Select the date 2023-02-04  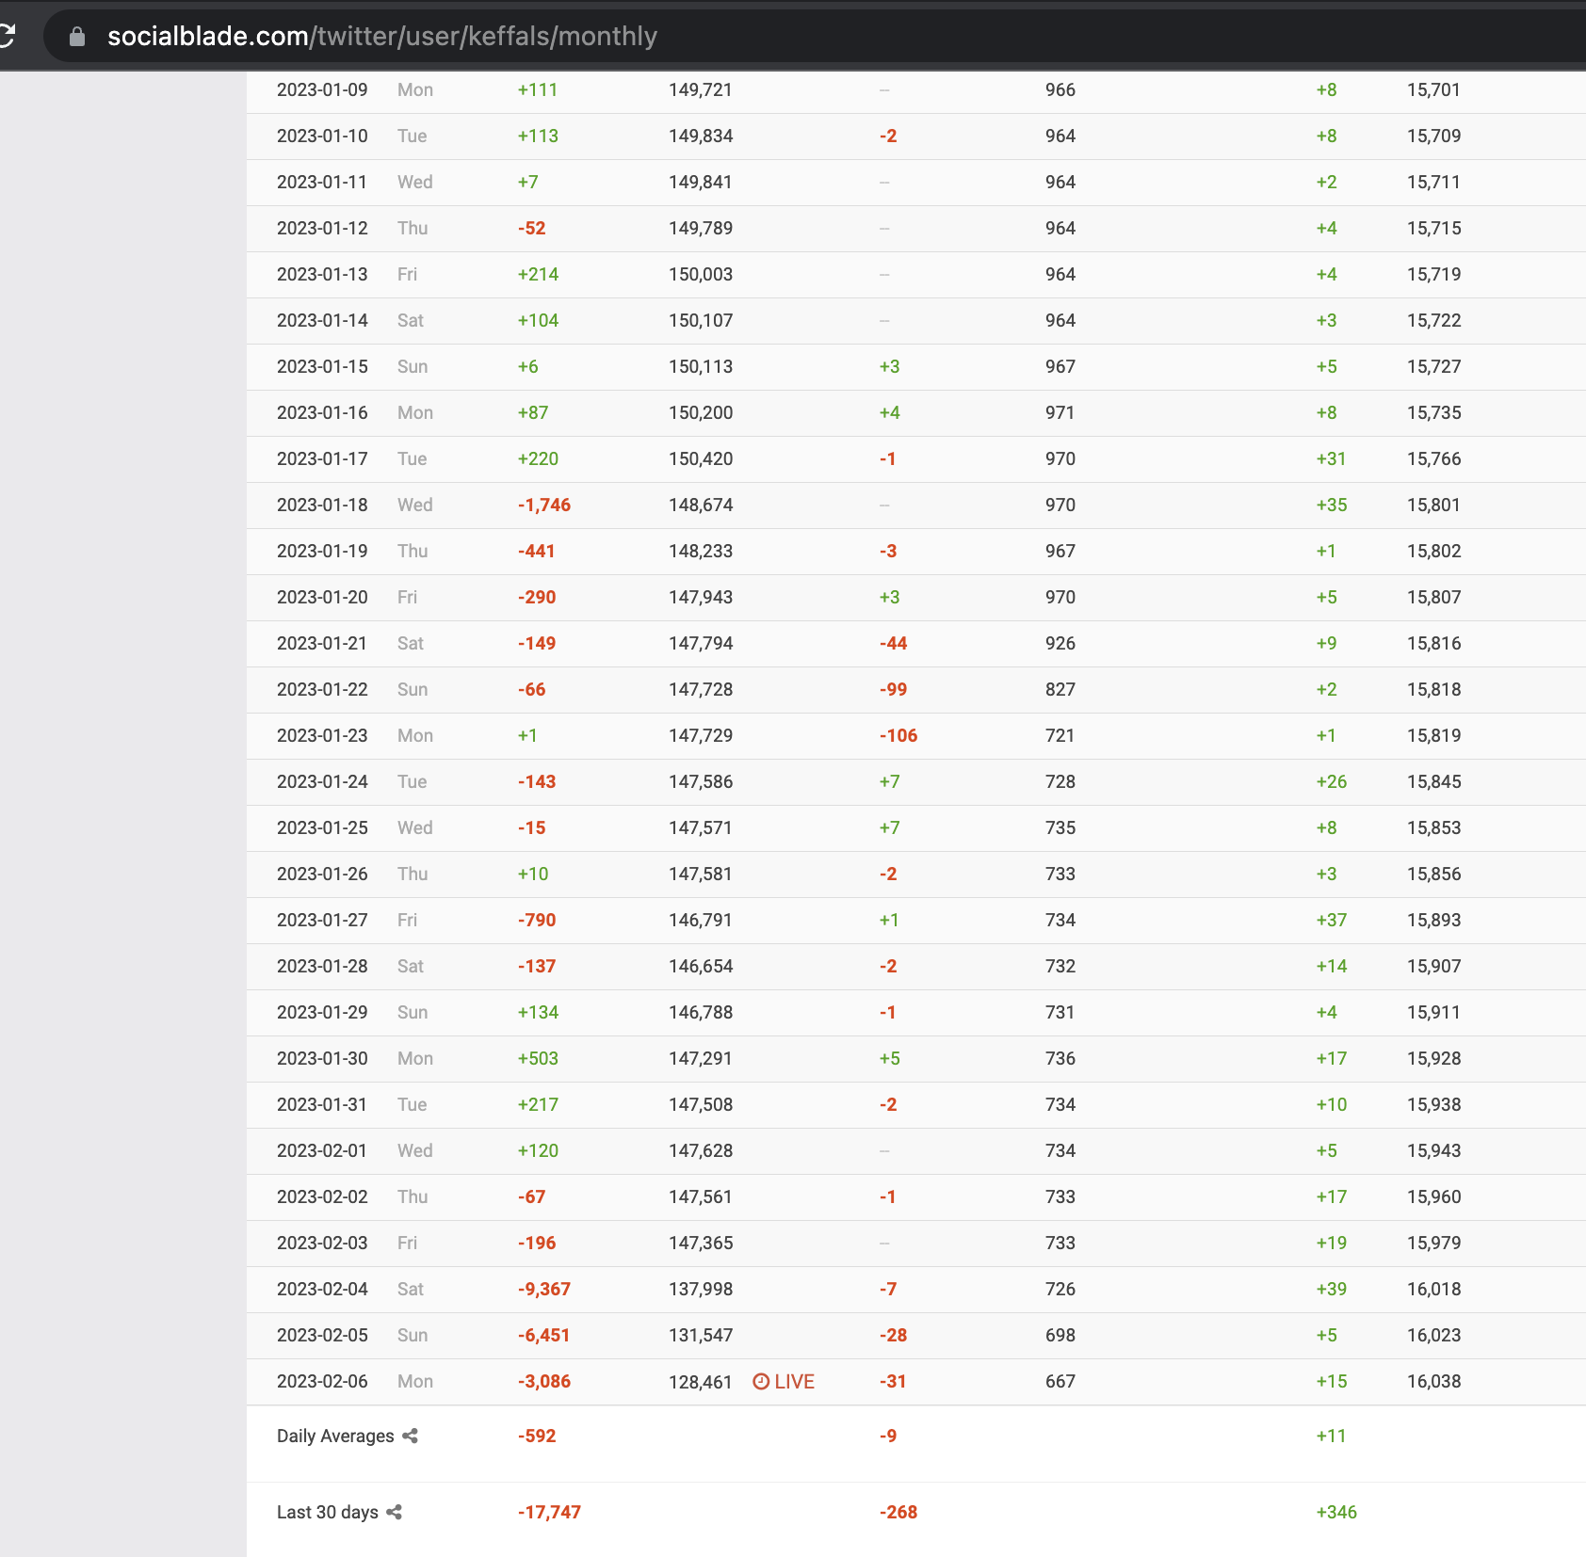tap(322, 1289)
